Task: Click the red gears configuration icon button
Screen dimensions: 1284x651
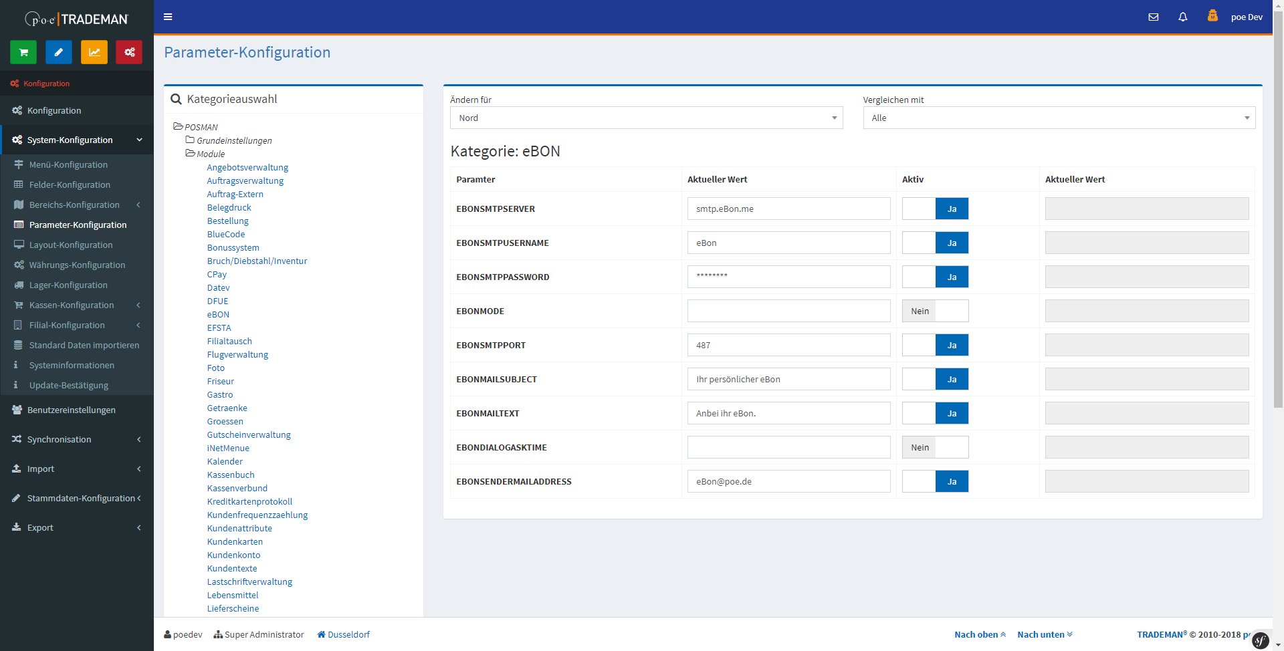Action: tap(129, 52)
